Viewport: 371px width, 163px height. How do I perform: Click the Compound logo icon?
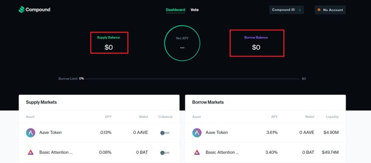21,10
